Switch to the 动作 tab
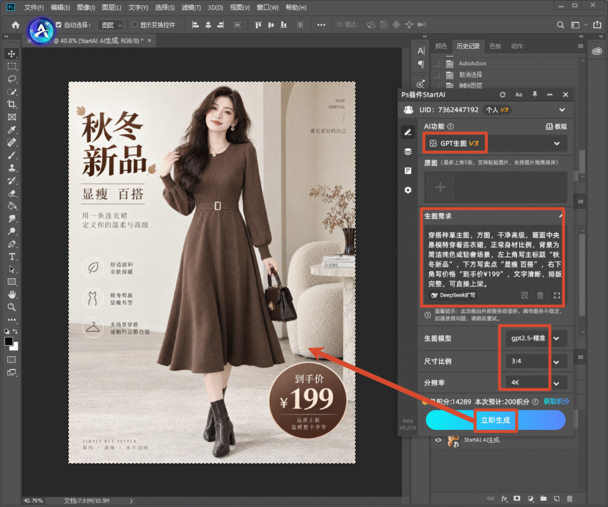608x507 pixels. point(517,46)
